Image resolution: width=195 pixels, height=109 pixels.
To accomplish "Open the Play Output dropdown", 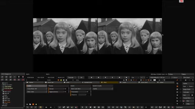I will click(188, 78).
